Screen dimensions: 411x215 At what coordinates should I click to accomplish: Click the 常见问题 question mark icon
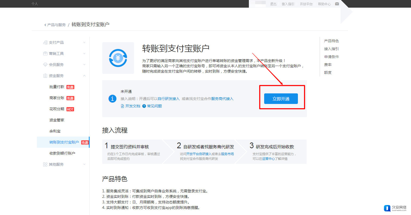(144, 106)
